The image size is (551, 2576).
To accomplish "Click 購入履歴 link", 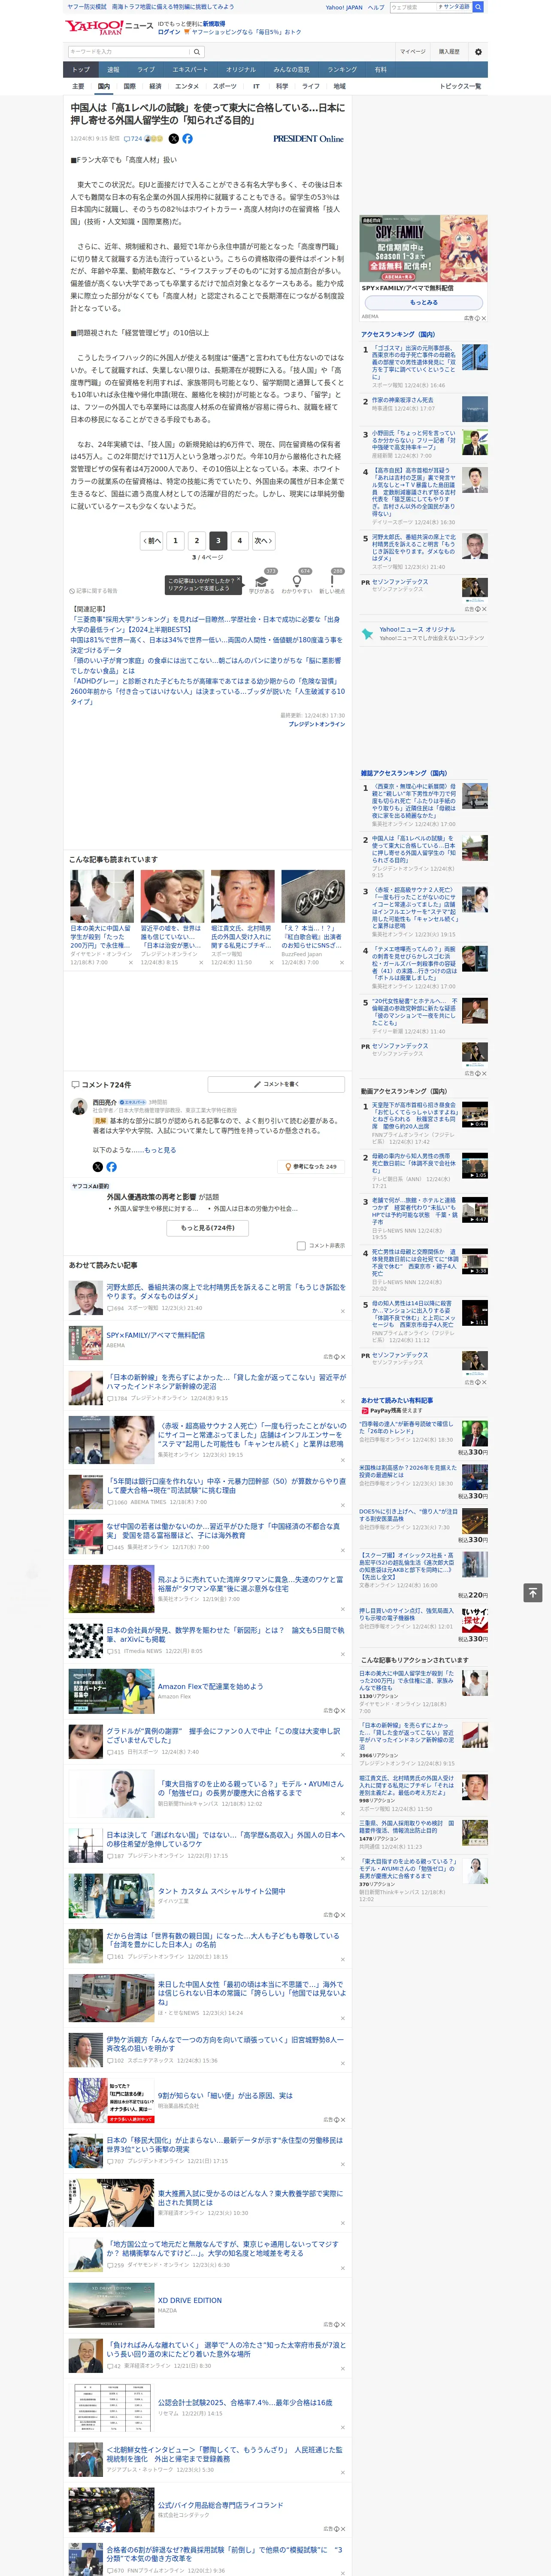I will pos(449,52).
